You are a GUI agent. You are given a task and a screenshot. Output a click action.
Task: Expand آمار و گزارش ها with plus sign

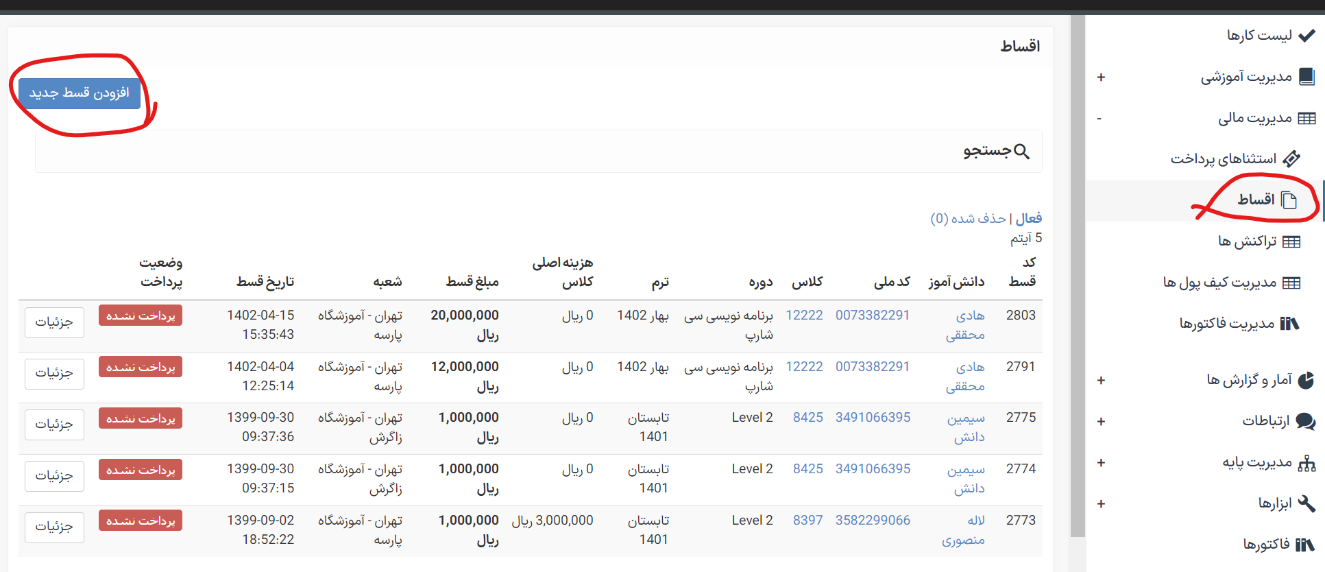tap(1101, 381)
